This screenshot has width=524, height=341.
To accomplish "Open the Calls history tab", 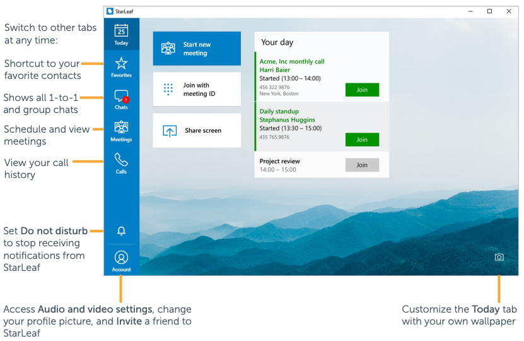I will tap(121, 164).
